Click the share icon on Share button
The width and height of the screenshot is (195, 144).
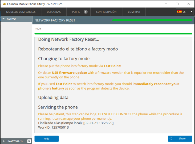(170, 138)
